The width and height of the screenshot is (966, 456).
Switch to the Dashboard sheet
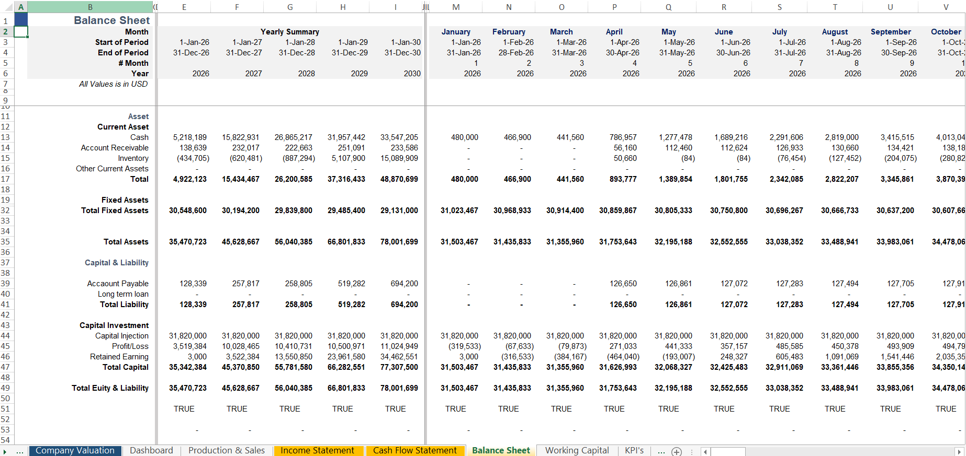pos(151,451)
